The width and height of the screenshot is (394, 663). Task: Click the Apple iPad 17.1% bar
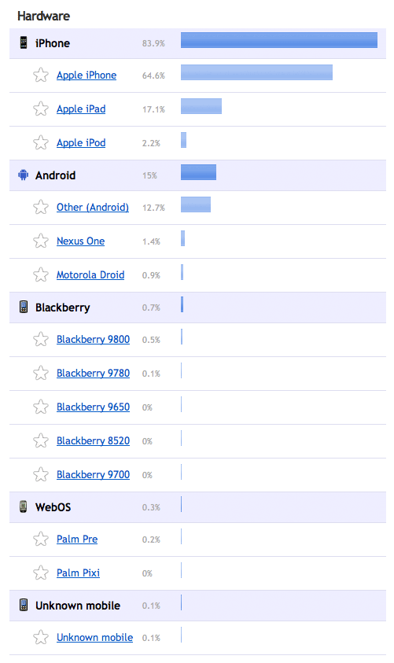(201, 106)
